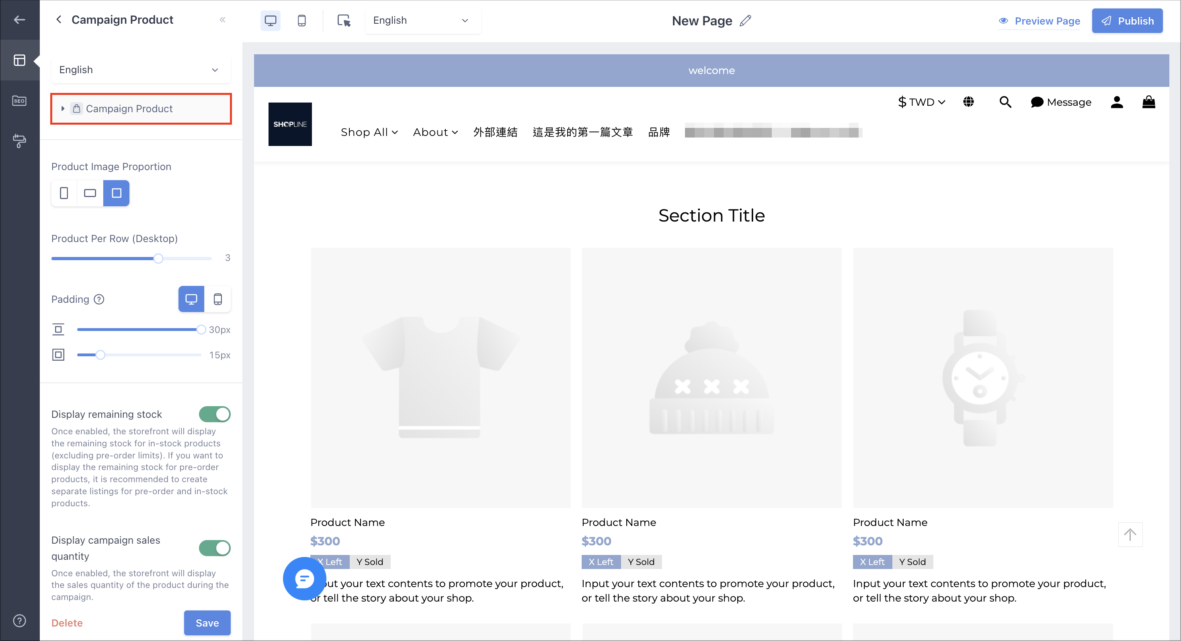Click the X Left badge under beanie product
The image size is (1181, 641).
[x=601, y=562]
